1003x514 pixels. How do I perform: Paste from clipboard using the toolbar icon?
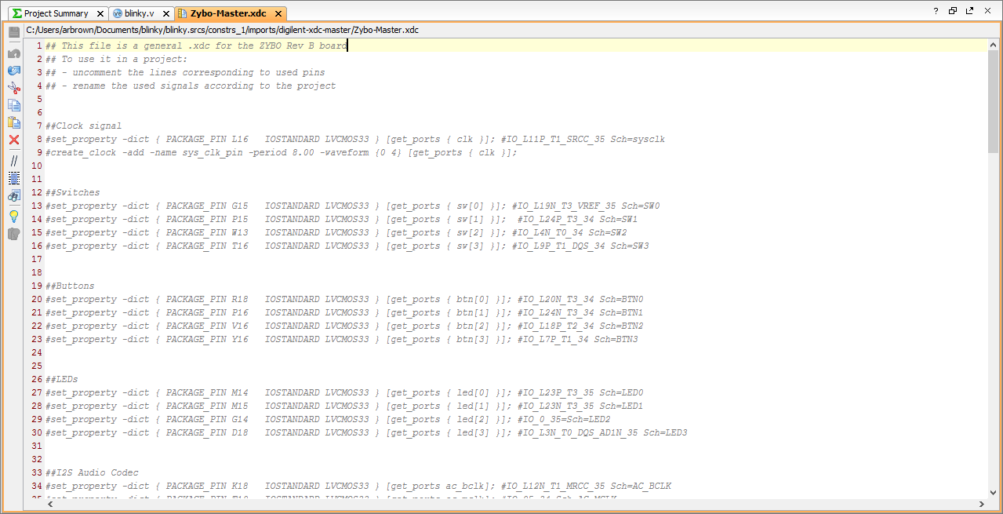pos(13,122)
